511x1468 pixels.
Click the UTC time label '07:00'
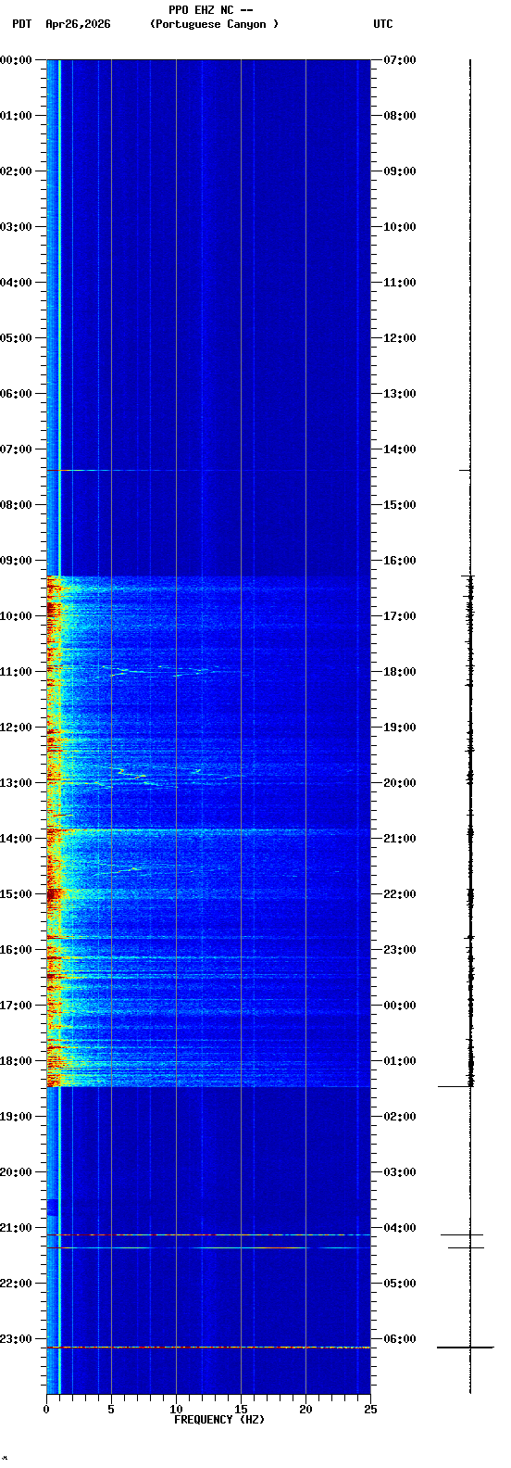pos(400,60)
